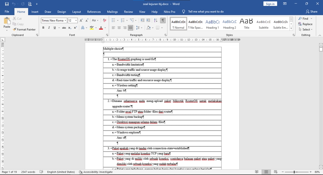Click the 80% zoom level
The width and height of the screenshot is (323, 175).
tap(317, 172)
